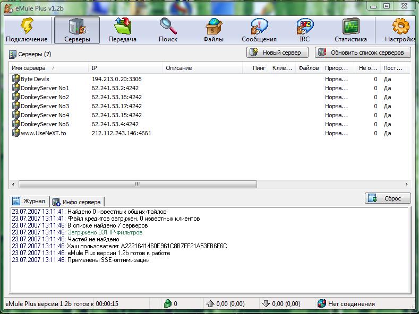Sort by the Файлов column header
Screen dimensions: 419x314
(x=309, y=68)
